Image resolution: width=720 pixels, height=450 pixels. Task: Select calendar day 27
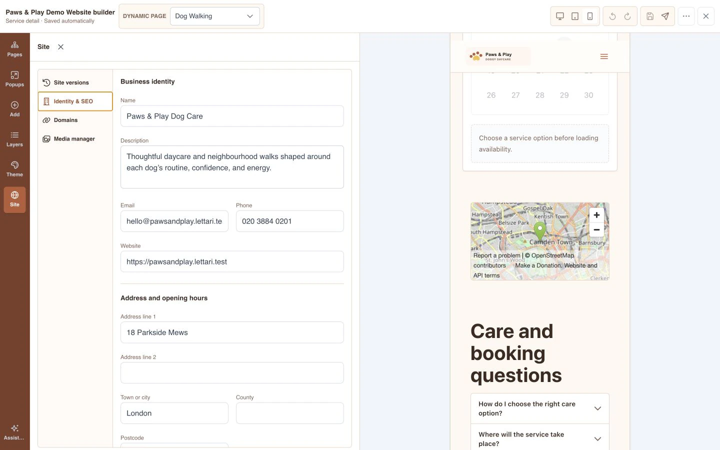(515, 95)
